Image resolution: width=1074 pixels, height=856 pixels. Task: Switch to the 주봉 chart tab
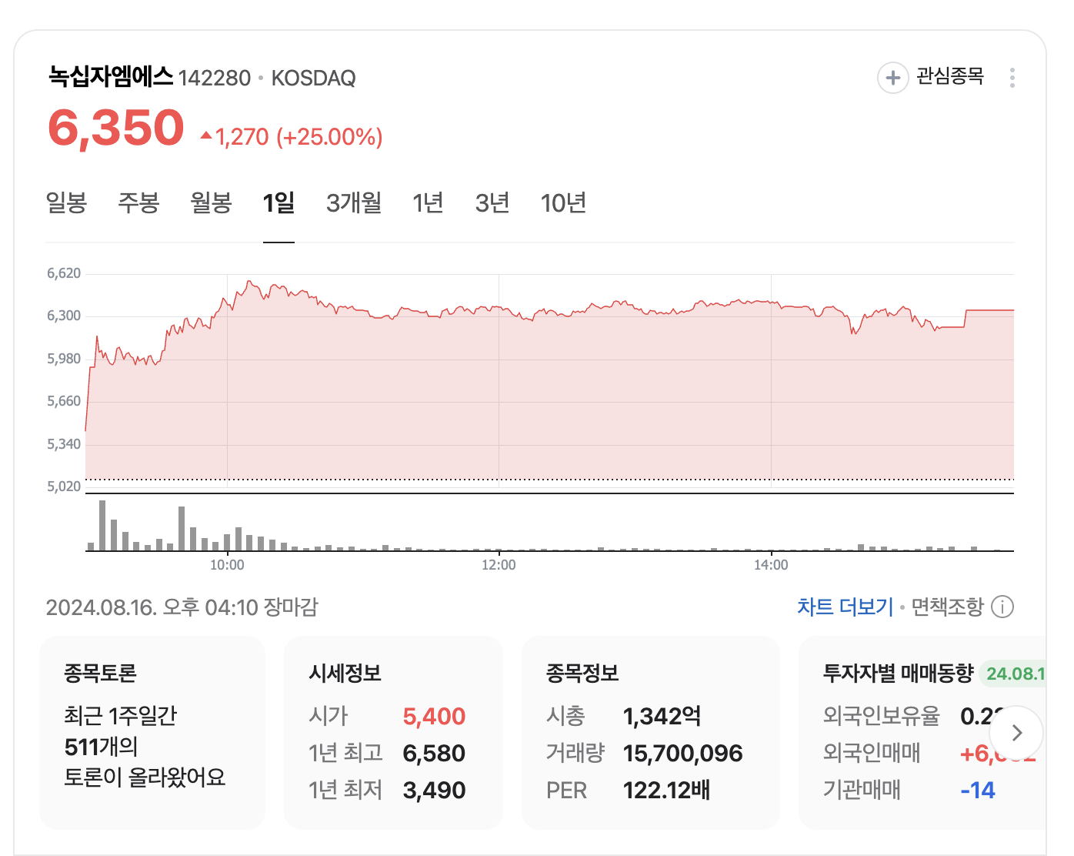[139, 202]
